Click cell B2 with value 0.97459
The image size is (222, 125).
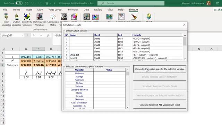point(26,57)
